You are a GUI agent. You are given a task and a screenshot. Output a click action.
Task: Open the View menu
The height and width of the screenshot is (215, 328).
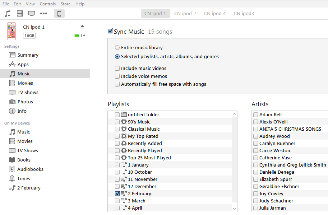click(30, 4)
